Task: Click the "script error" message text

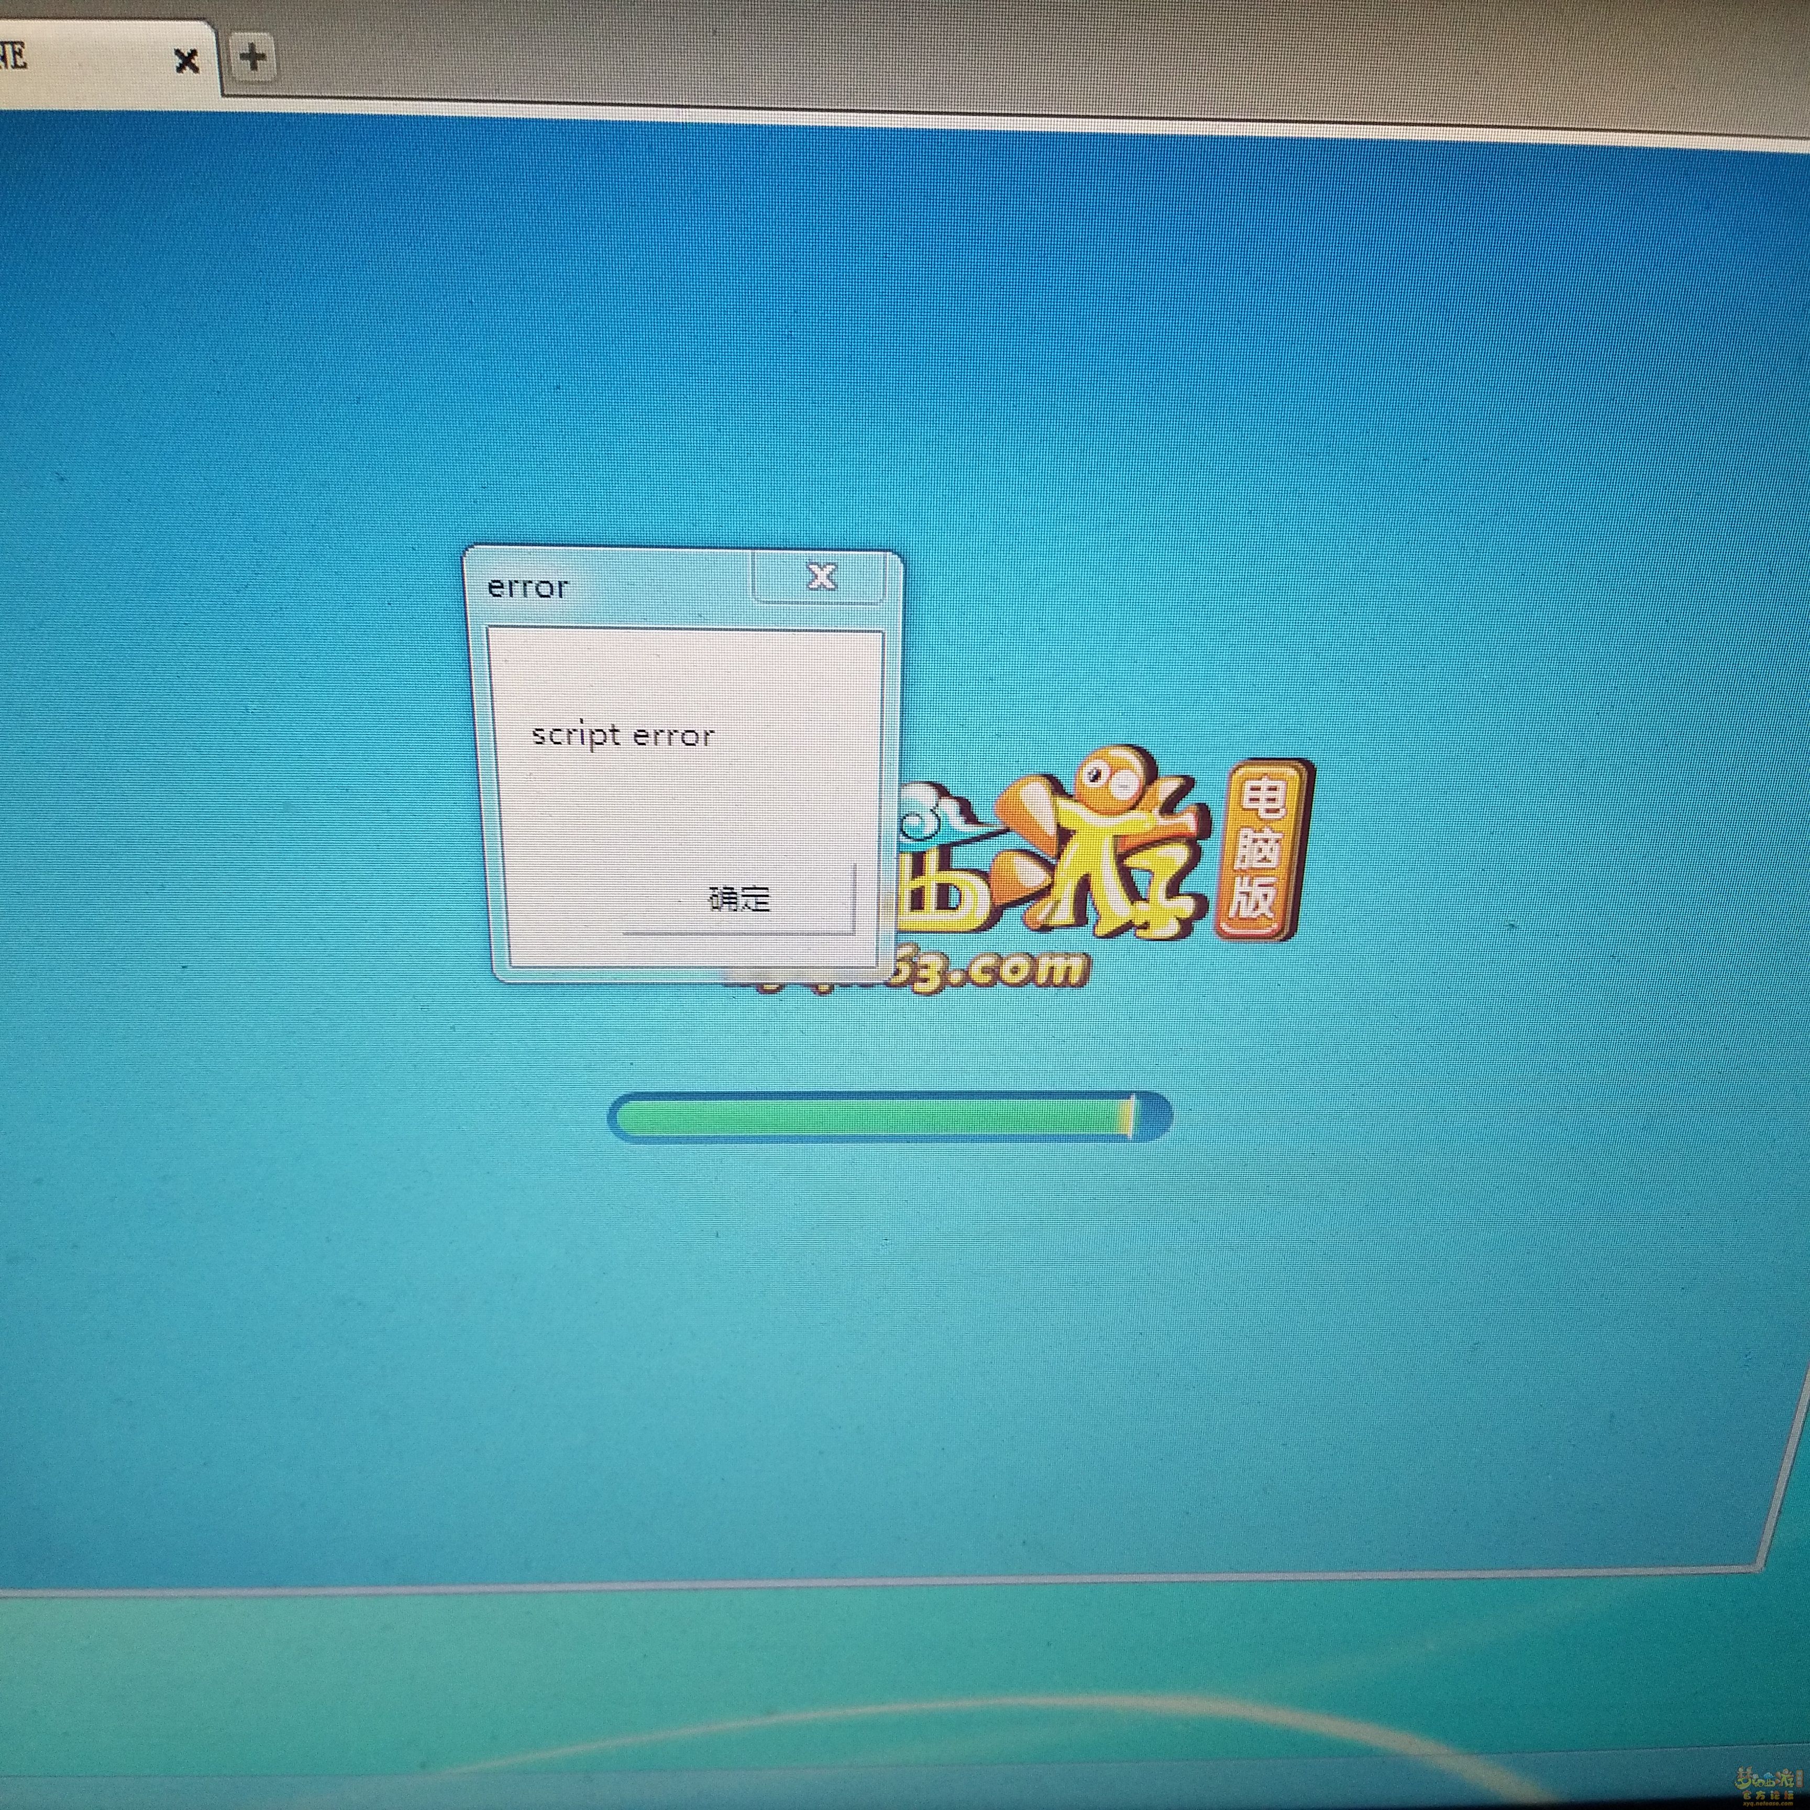Action: click(622, 735)
